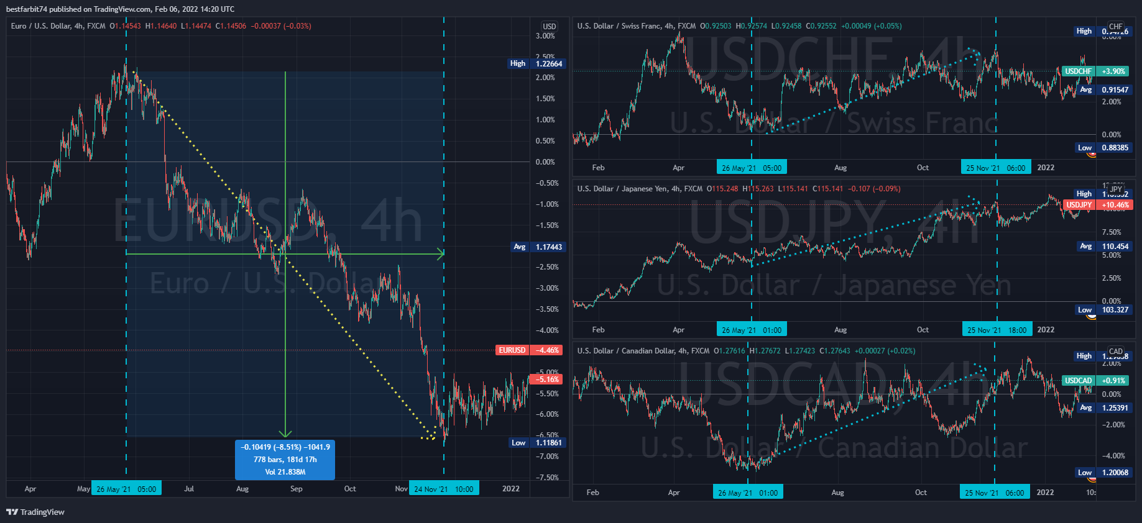The width and height of the screenshot is (1142, 523).
Task: Select the '26 May '21 01:00' marker in USDCAD chart
Action: coord(748,493)
